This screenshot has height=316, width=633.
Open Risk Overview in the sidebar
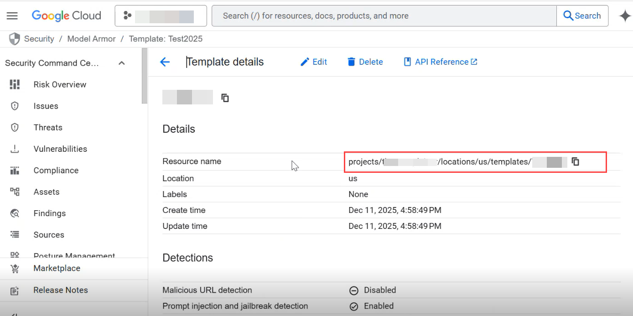pos(60,84)
